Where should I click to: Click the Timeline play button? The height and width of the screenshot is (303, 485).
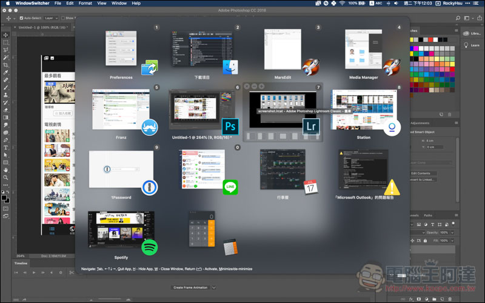coord(34,272)
